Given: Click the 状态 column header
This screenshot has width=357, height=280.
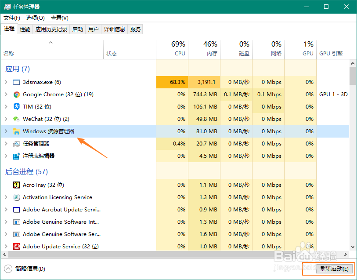Looking at the screenshot, I should tap(130, 49).
